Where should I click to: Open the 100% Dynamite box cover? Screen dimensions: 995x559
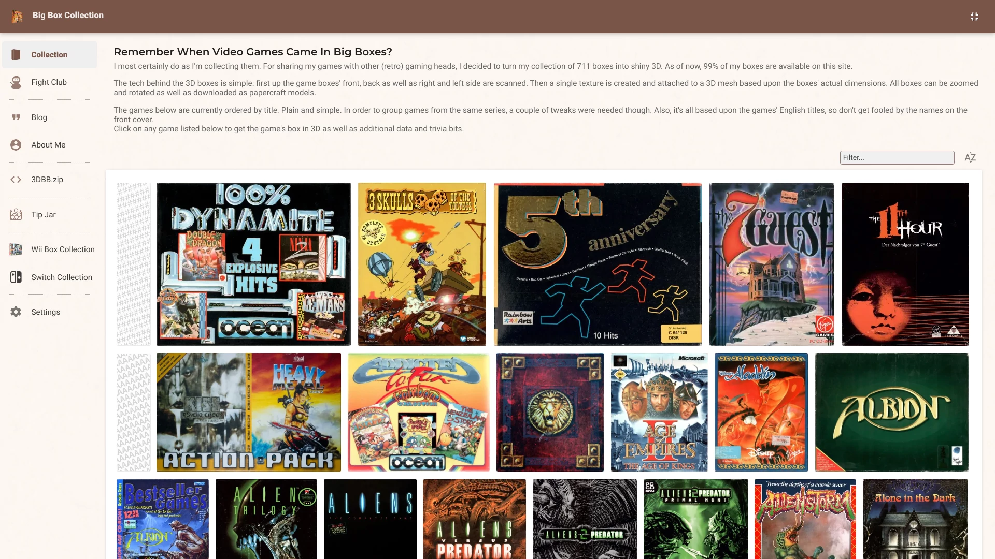tap(253, 264)
